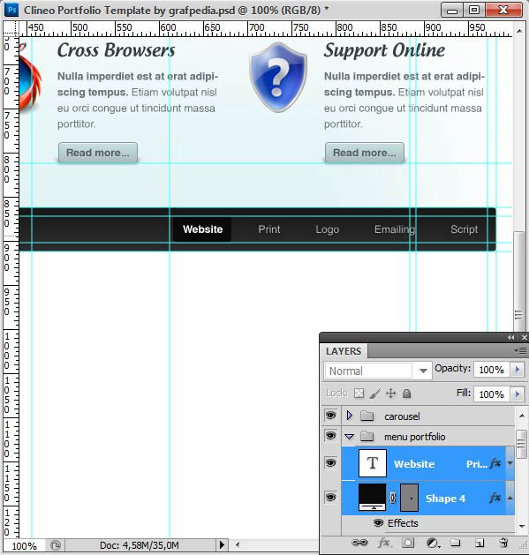529x555 pixels.
Task: Click Logo item in canvas menu
Action: pos(328,229)
